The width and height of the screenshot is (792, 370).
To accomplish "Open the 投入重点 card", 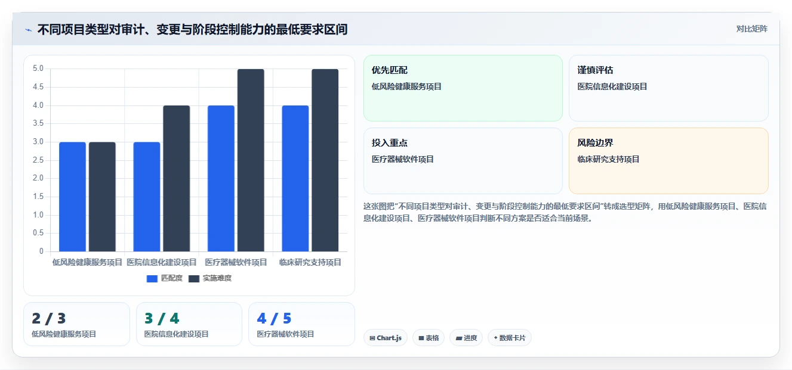I will [x=463, y=161].
